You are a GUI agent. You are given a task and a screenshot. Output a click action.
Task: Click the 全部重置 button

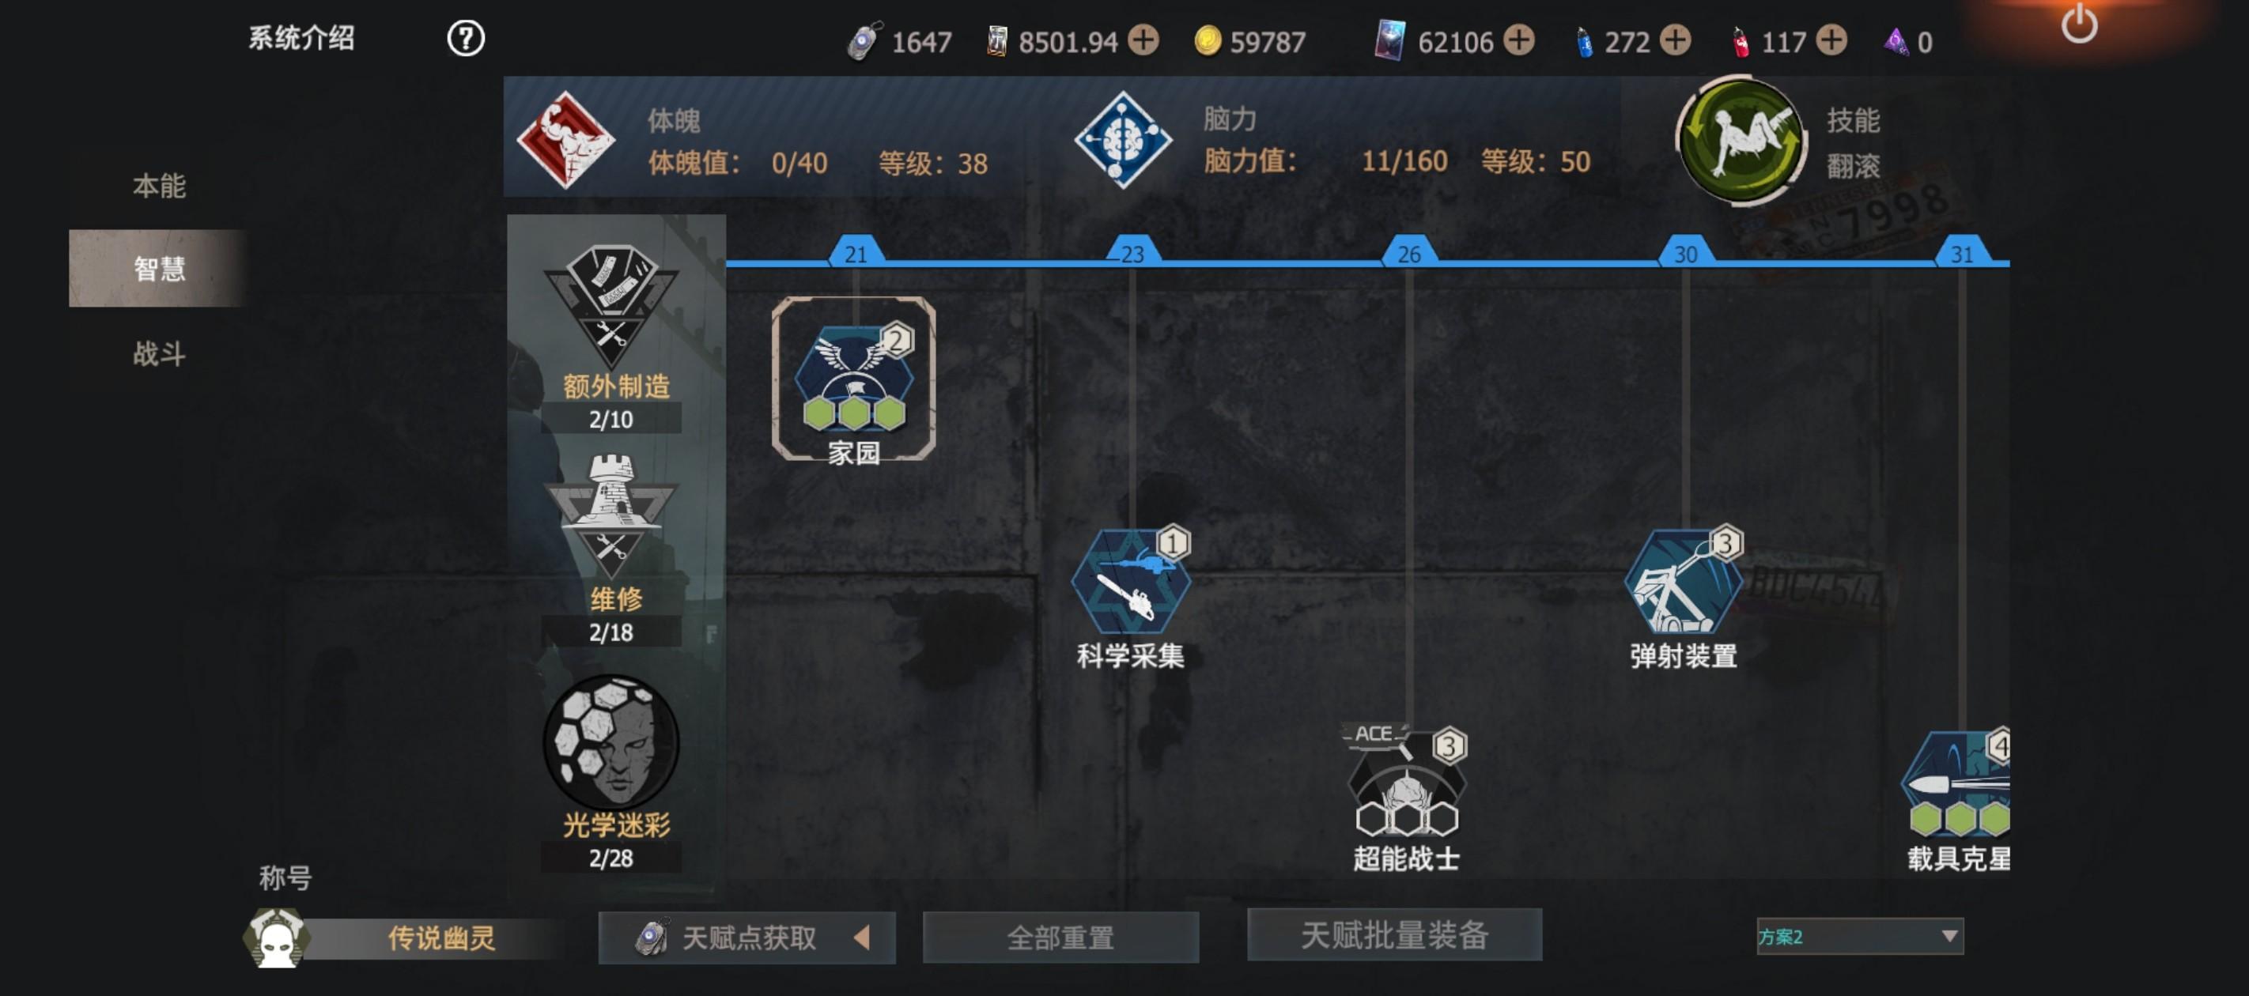pos(1060,938)
